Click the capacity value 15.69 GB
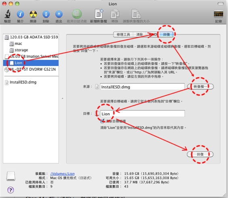 coord(151,174)
